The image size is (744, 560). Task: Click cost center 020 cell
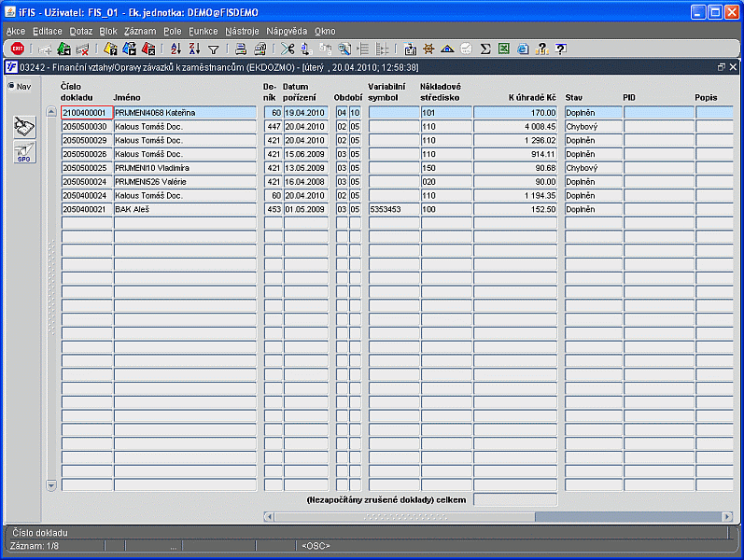coord(446,181)
